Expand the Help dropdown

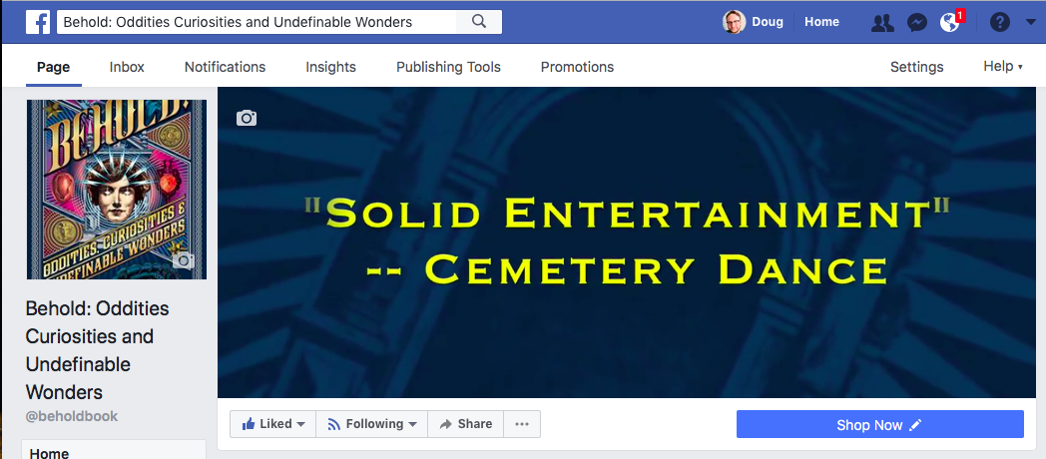(1003, 66)
